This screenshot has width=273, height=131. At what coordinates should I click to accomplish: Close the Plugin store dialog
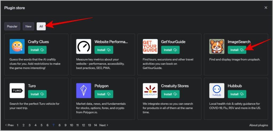click(x=266, y=8)
